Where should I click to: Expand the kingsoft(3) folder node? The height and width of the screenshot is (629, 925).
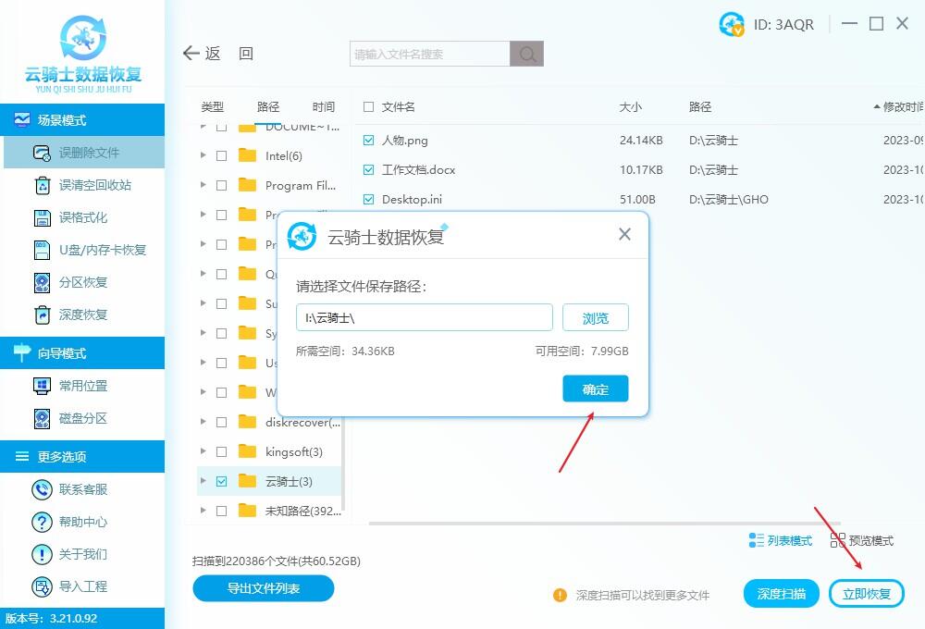click(203, 452)
